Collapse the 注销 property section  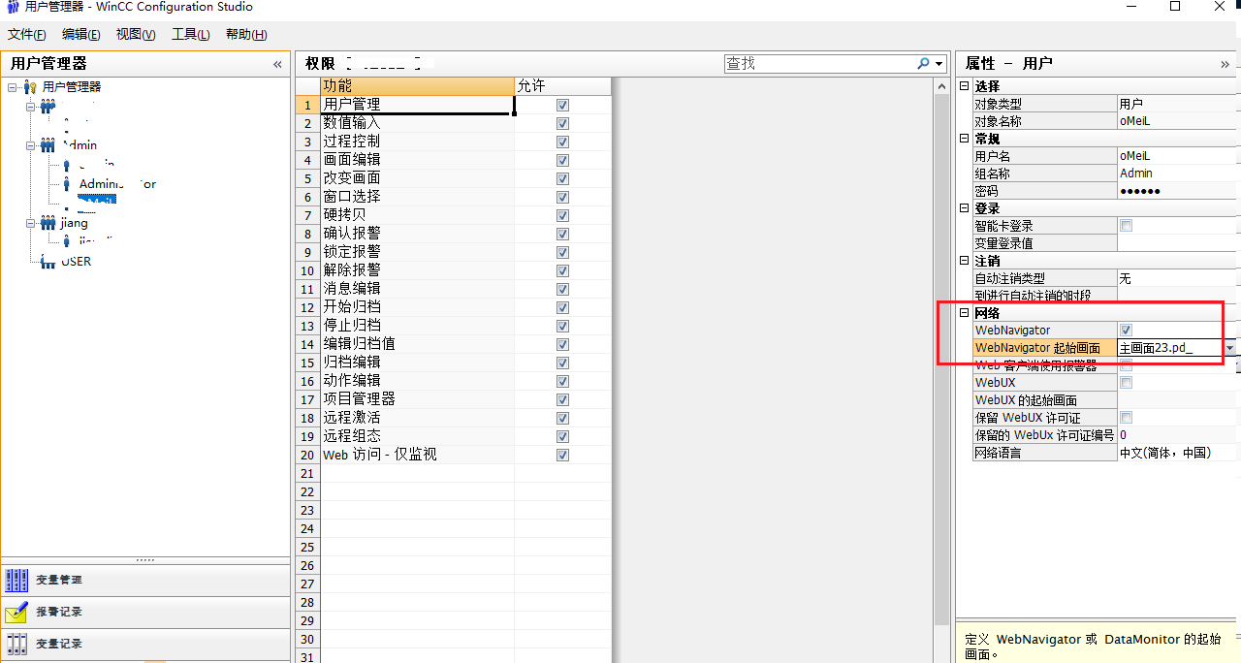tap(964, 261)
